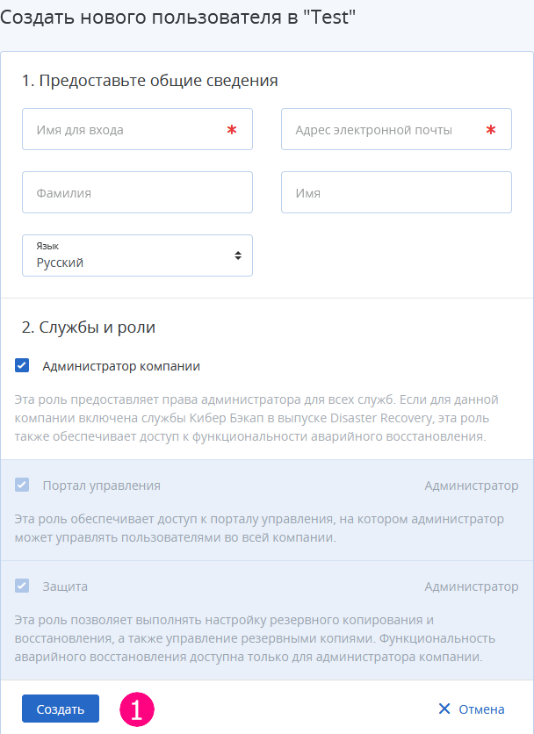Click into the Фамилия field
Viewport: 534px width, 734px height.
tap(137, 192)
